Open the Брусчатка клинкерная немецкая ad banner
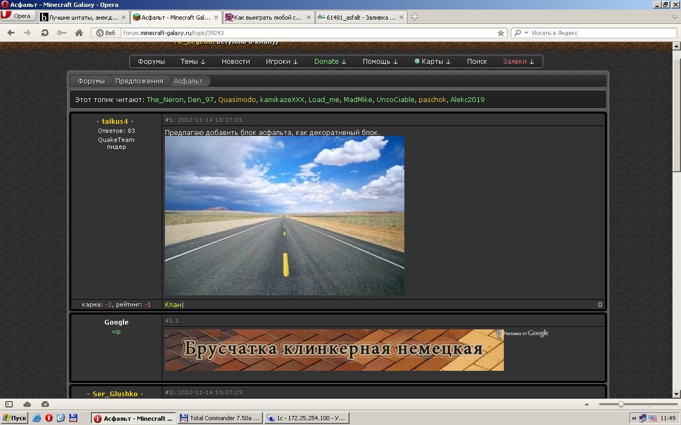This screenshot has height=425, width=681. [334, 350]
